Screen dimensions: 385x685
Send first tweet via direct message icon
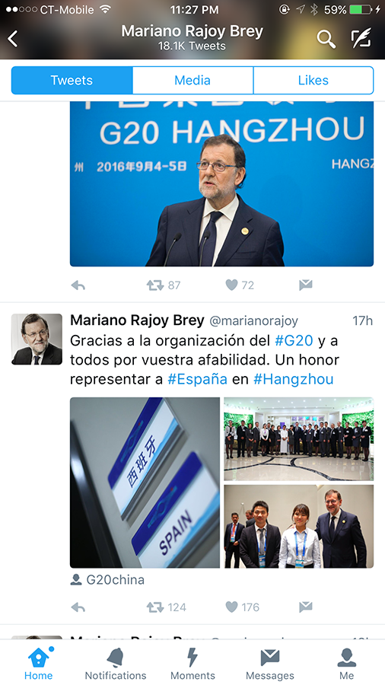pyautogui.click(x=306, y=285)
